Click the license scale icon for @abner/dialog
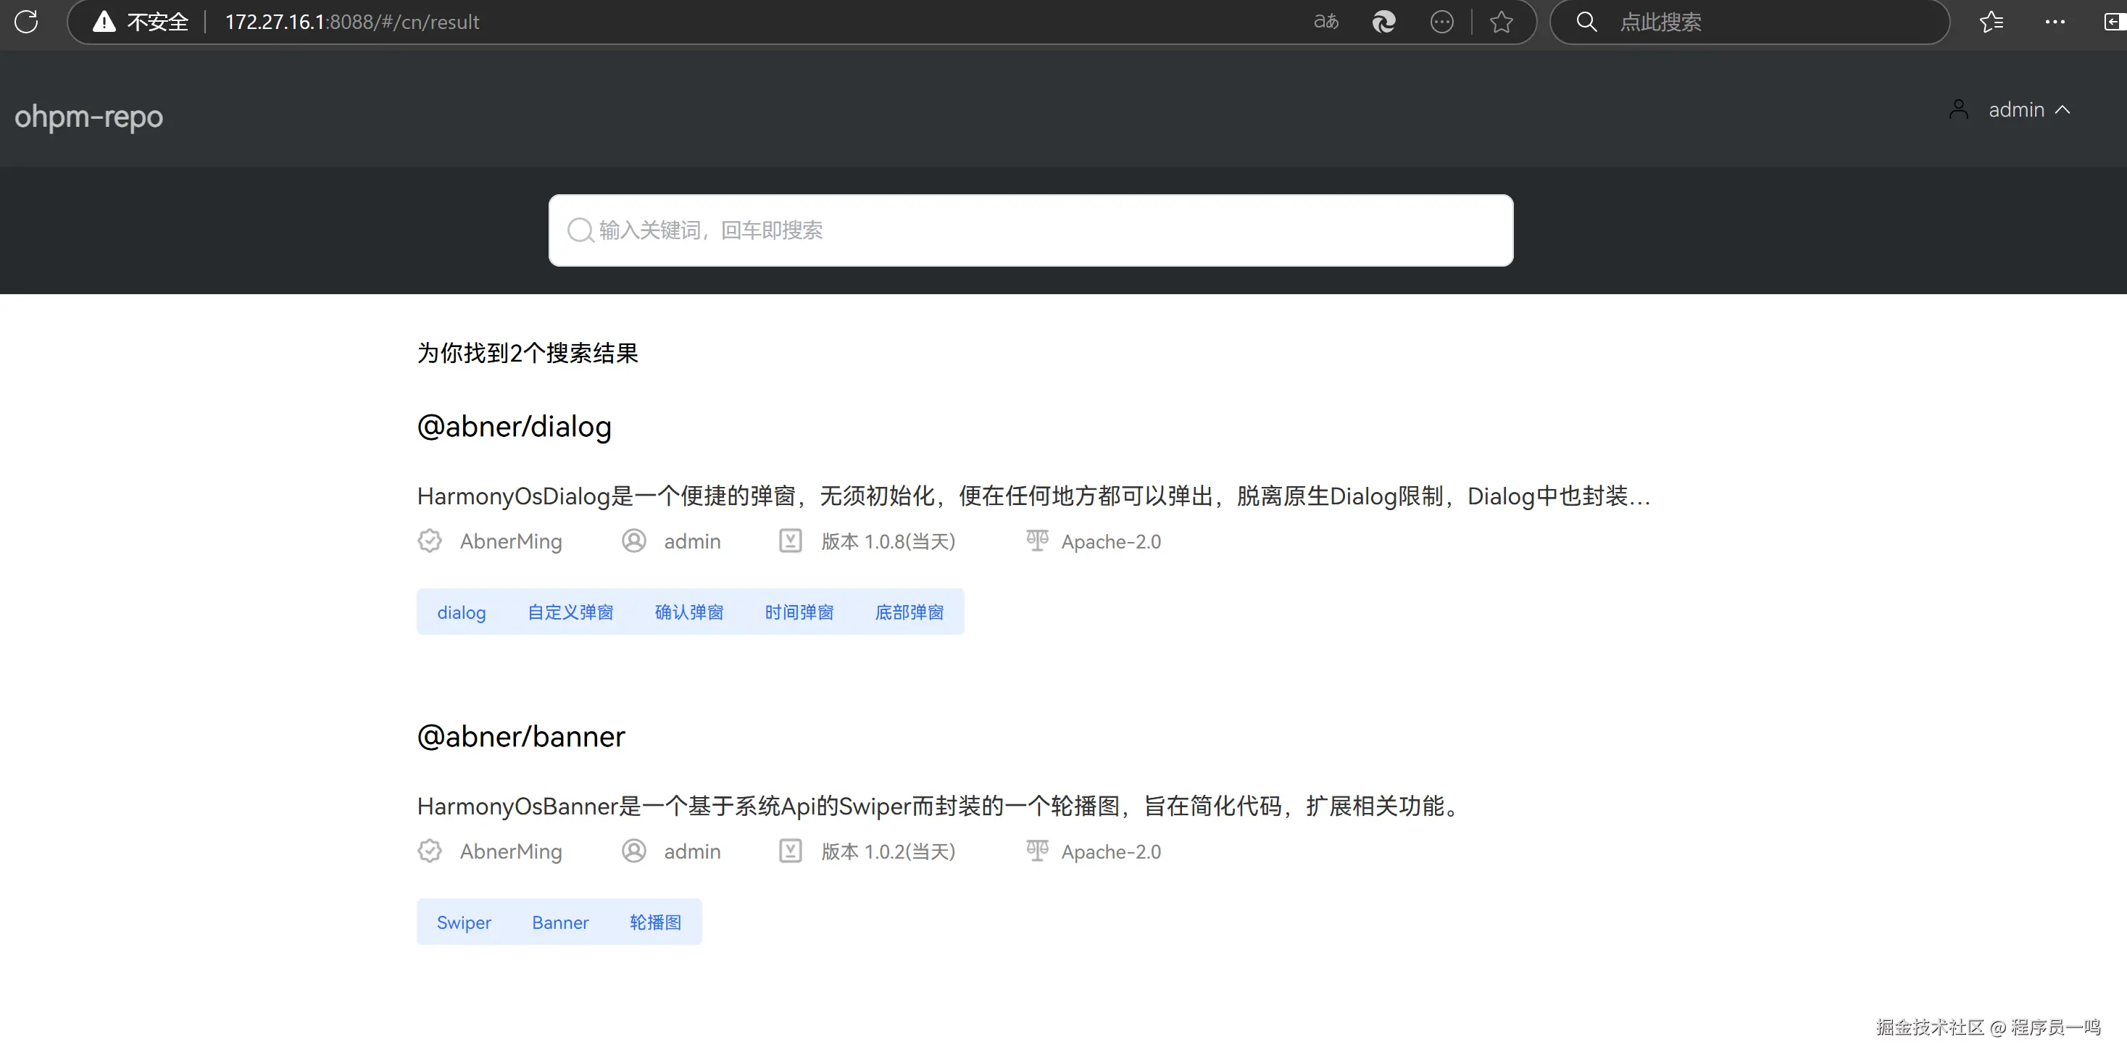The height and width of the screenshot is (1063, 2127). [x=1037, y=541]
